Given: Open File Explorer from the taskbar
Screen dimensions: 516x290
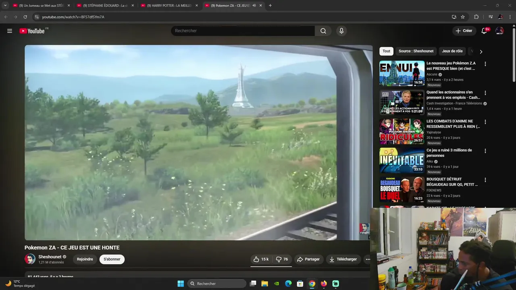Looking at the screenshot, I should click(x=264, y=284).
